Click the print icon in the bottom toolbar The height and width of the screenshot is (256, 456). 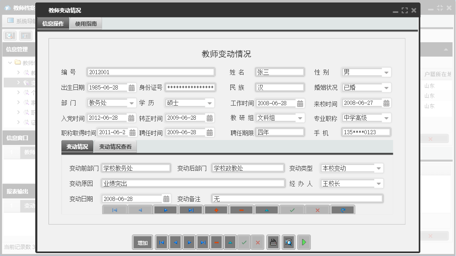273,242
